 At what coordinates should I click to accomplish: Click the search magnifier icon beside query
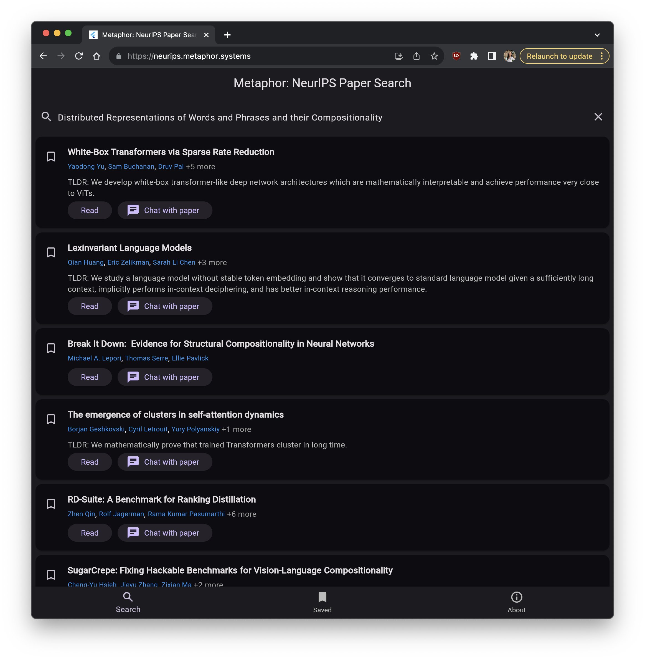tap(46, 117)
